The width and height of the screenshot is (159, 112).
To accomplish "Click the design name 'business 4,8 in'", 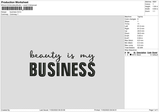I will point(15,12).
